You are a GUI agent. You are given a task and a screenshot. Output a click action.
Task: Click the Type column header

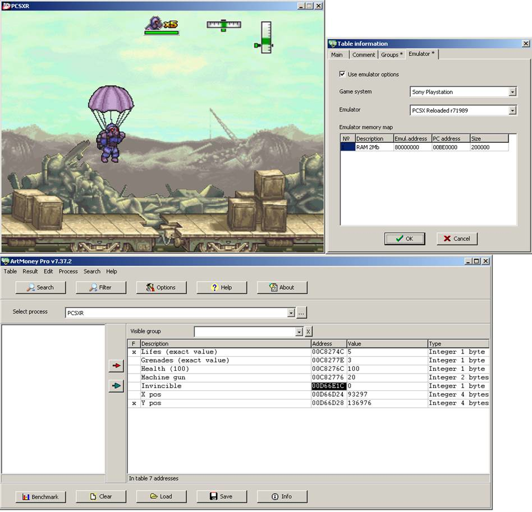tap(458, 344)
